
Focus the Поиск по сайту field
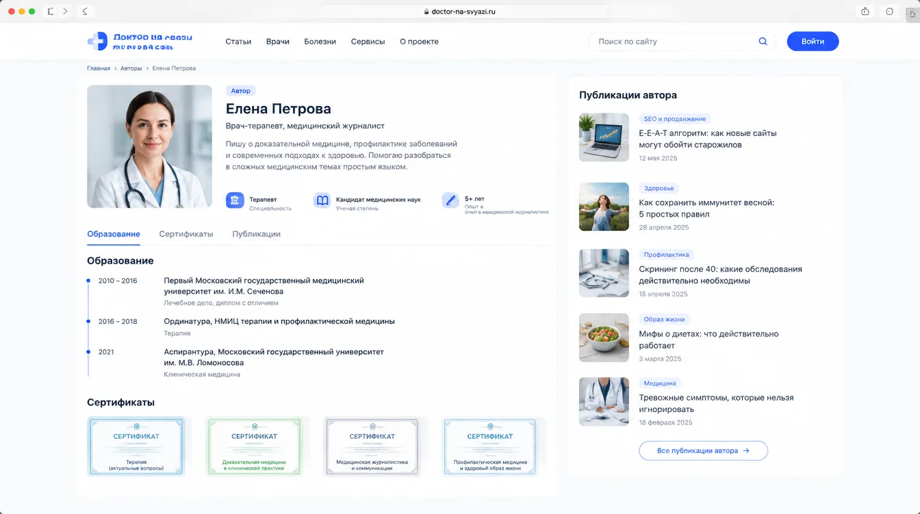(x=681, y=42)
